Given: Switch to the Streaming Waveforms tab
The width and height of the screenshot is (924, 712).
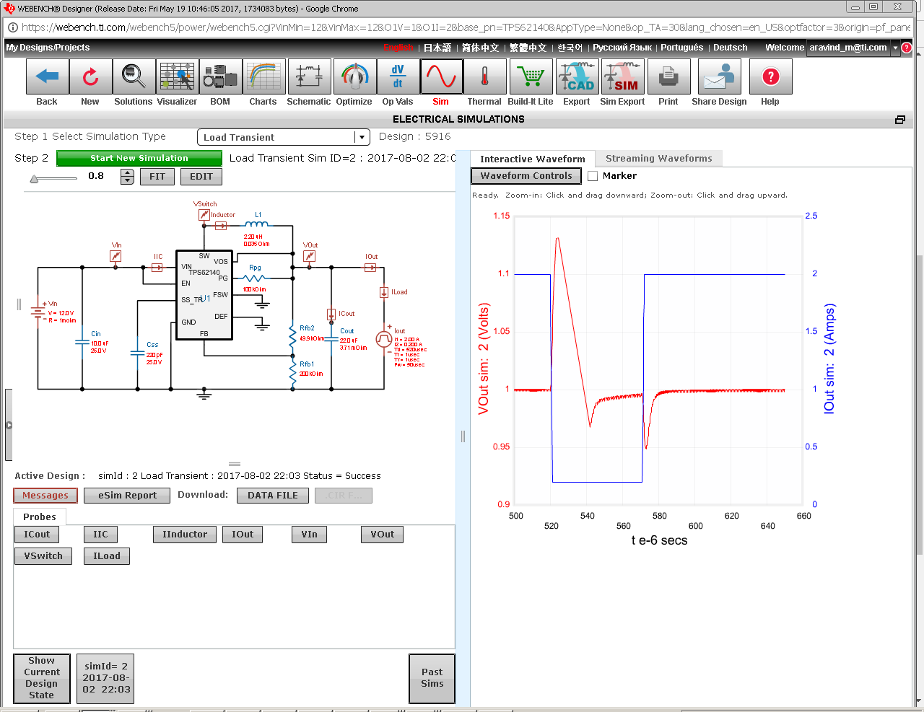Looking at the screenshot, I should click(658, 159).
